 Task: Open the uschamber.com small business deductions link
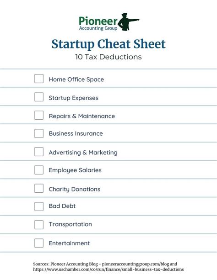click(108, 269)
